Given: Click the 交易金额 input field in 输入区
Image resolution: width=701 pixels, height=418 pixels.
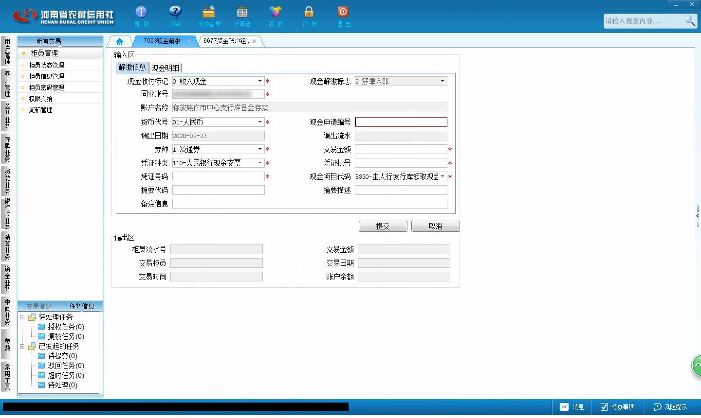Looking at the screenshot, I should [x=401, y=149].
